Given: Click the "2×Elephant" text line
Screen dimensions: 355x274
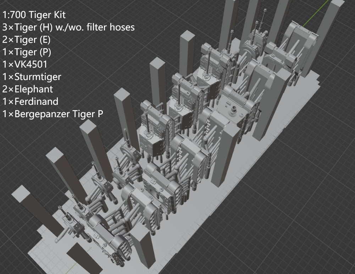Looking at the screenshot, I should click(x=27, y=89).
